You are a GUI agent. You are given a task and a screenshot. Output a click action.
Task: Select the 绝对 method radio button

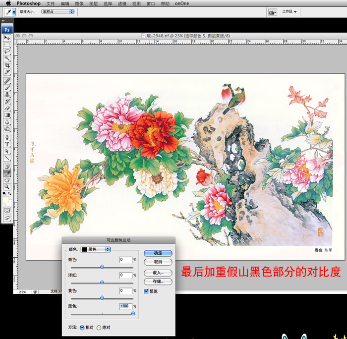coord(99,328)
